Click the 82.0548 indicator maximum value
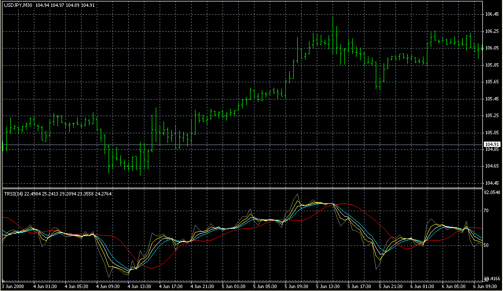The width and height of the screenshot is (503, 291). [492, 193]
